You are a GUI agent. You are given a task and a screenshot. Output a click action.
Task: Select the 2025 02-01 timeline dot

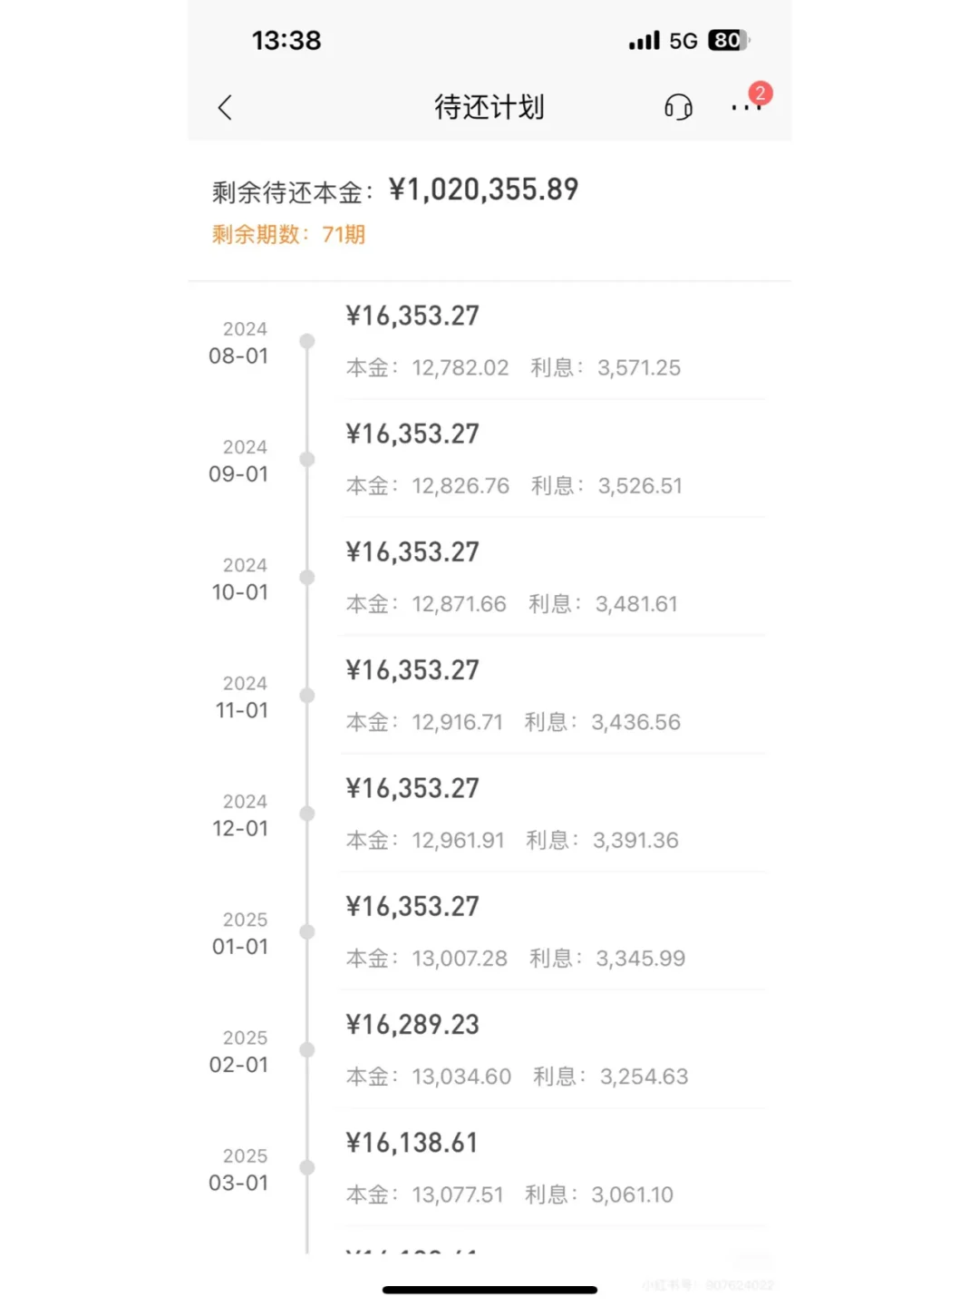[x=307, y=1050]
